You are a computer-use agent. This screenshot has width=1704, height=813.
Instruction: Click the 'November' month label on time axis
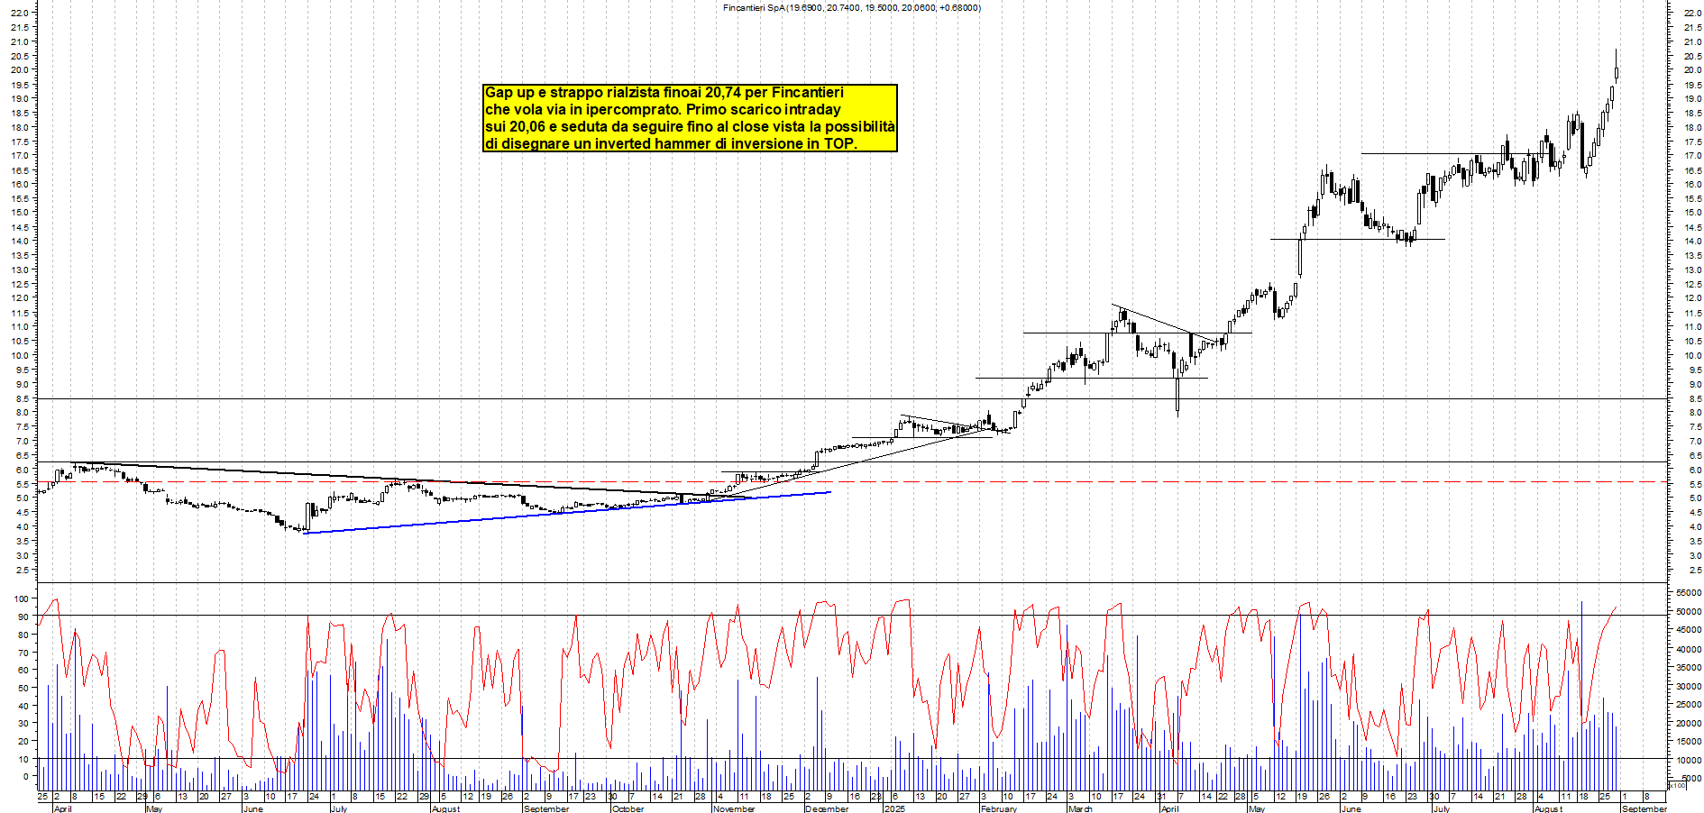pos(734,808)
